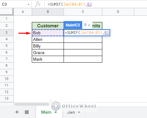Click the select-all corner box
The height and width of the screenshot is (118, 147).
pyautogui.click(x=7, y=12)
